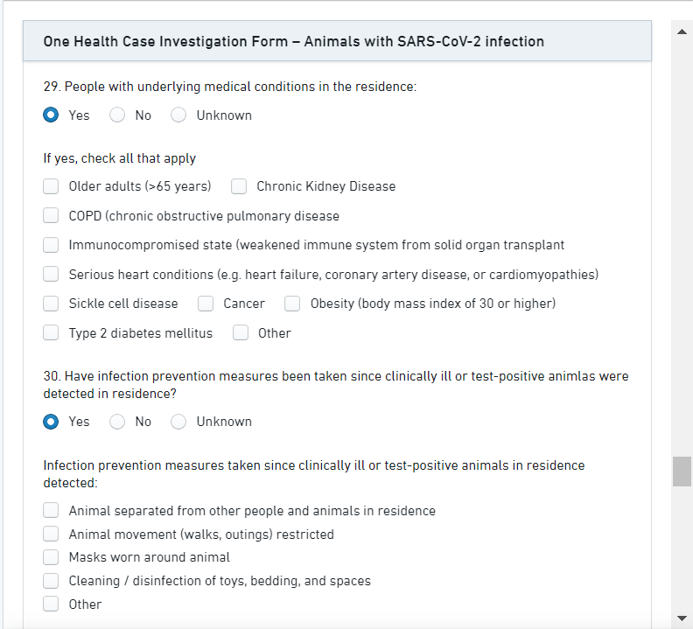Check Serious heart conditions box
Screen dimensions: 693x629
tap(52, 275)
